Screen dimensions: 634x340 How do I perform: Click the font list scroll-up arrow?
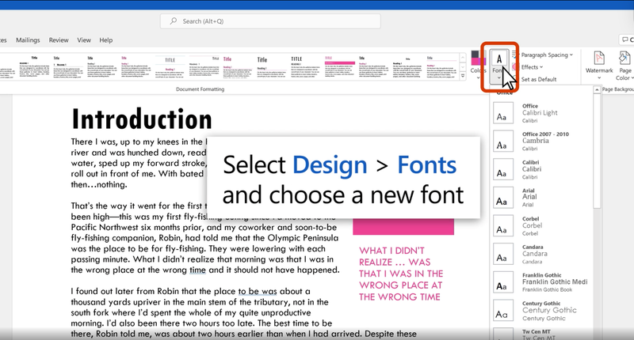pyautogui.click(x=597, y=89)
